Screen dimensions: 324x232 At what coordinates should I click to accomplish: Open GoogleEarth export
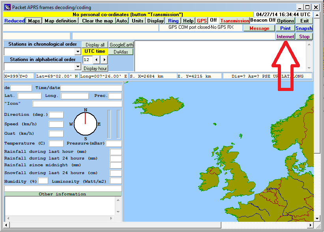[121, 45]
